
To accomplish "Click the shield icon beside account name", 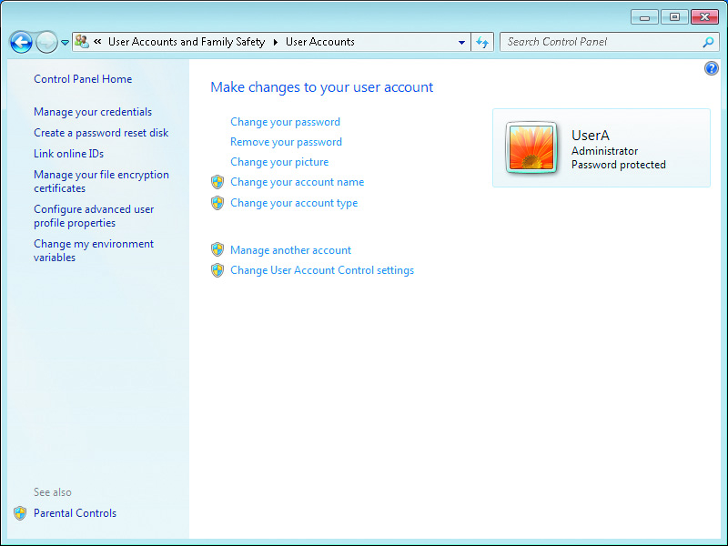I will pos(217,182).
